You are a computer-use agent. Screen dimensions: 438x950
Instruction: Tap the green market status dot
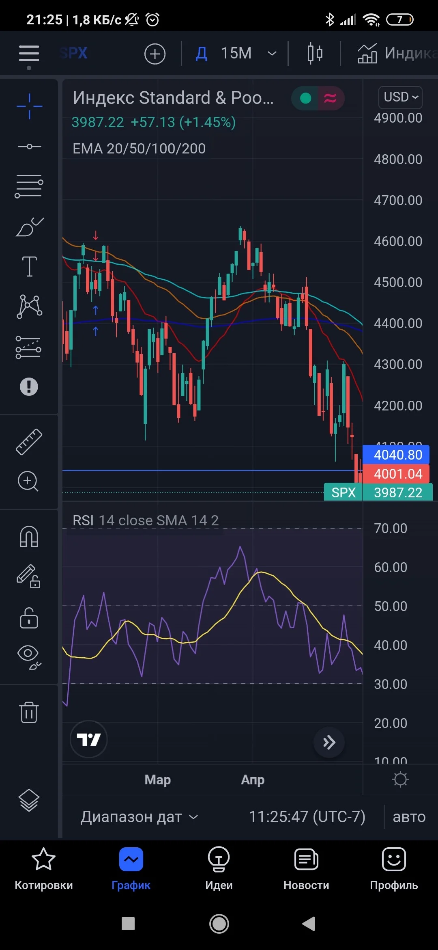click(x=305, y=98)
